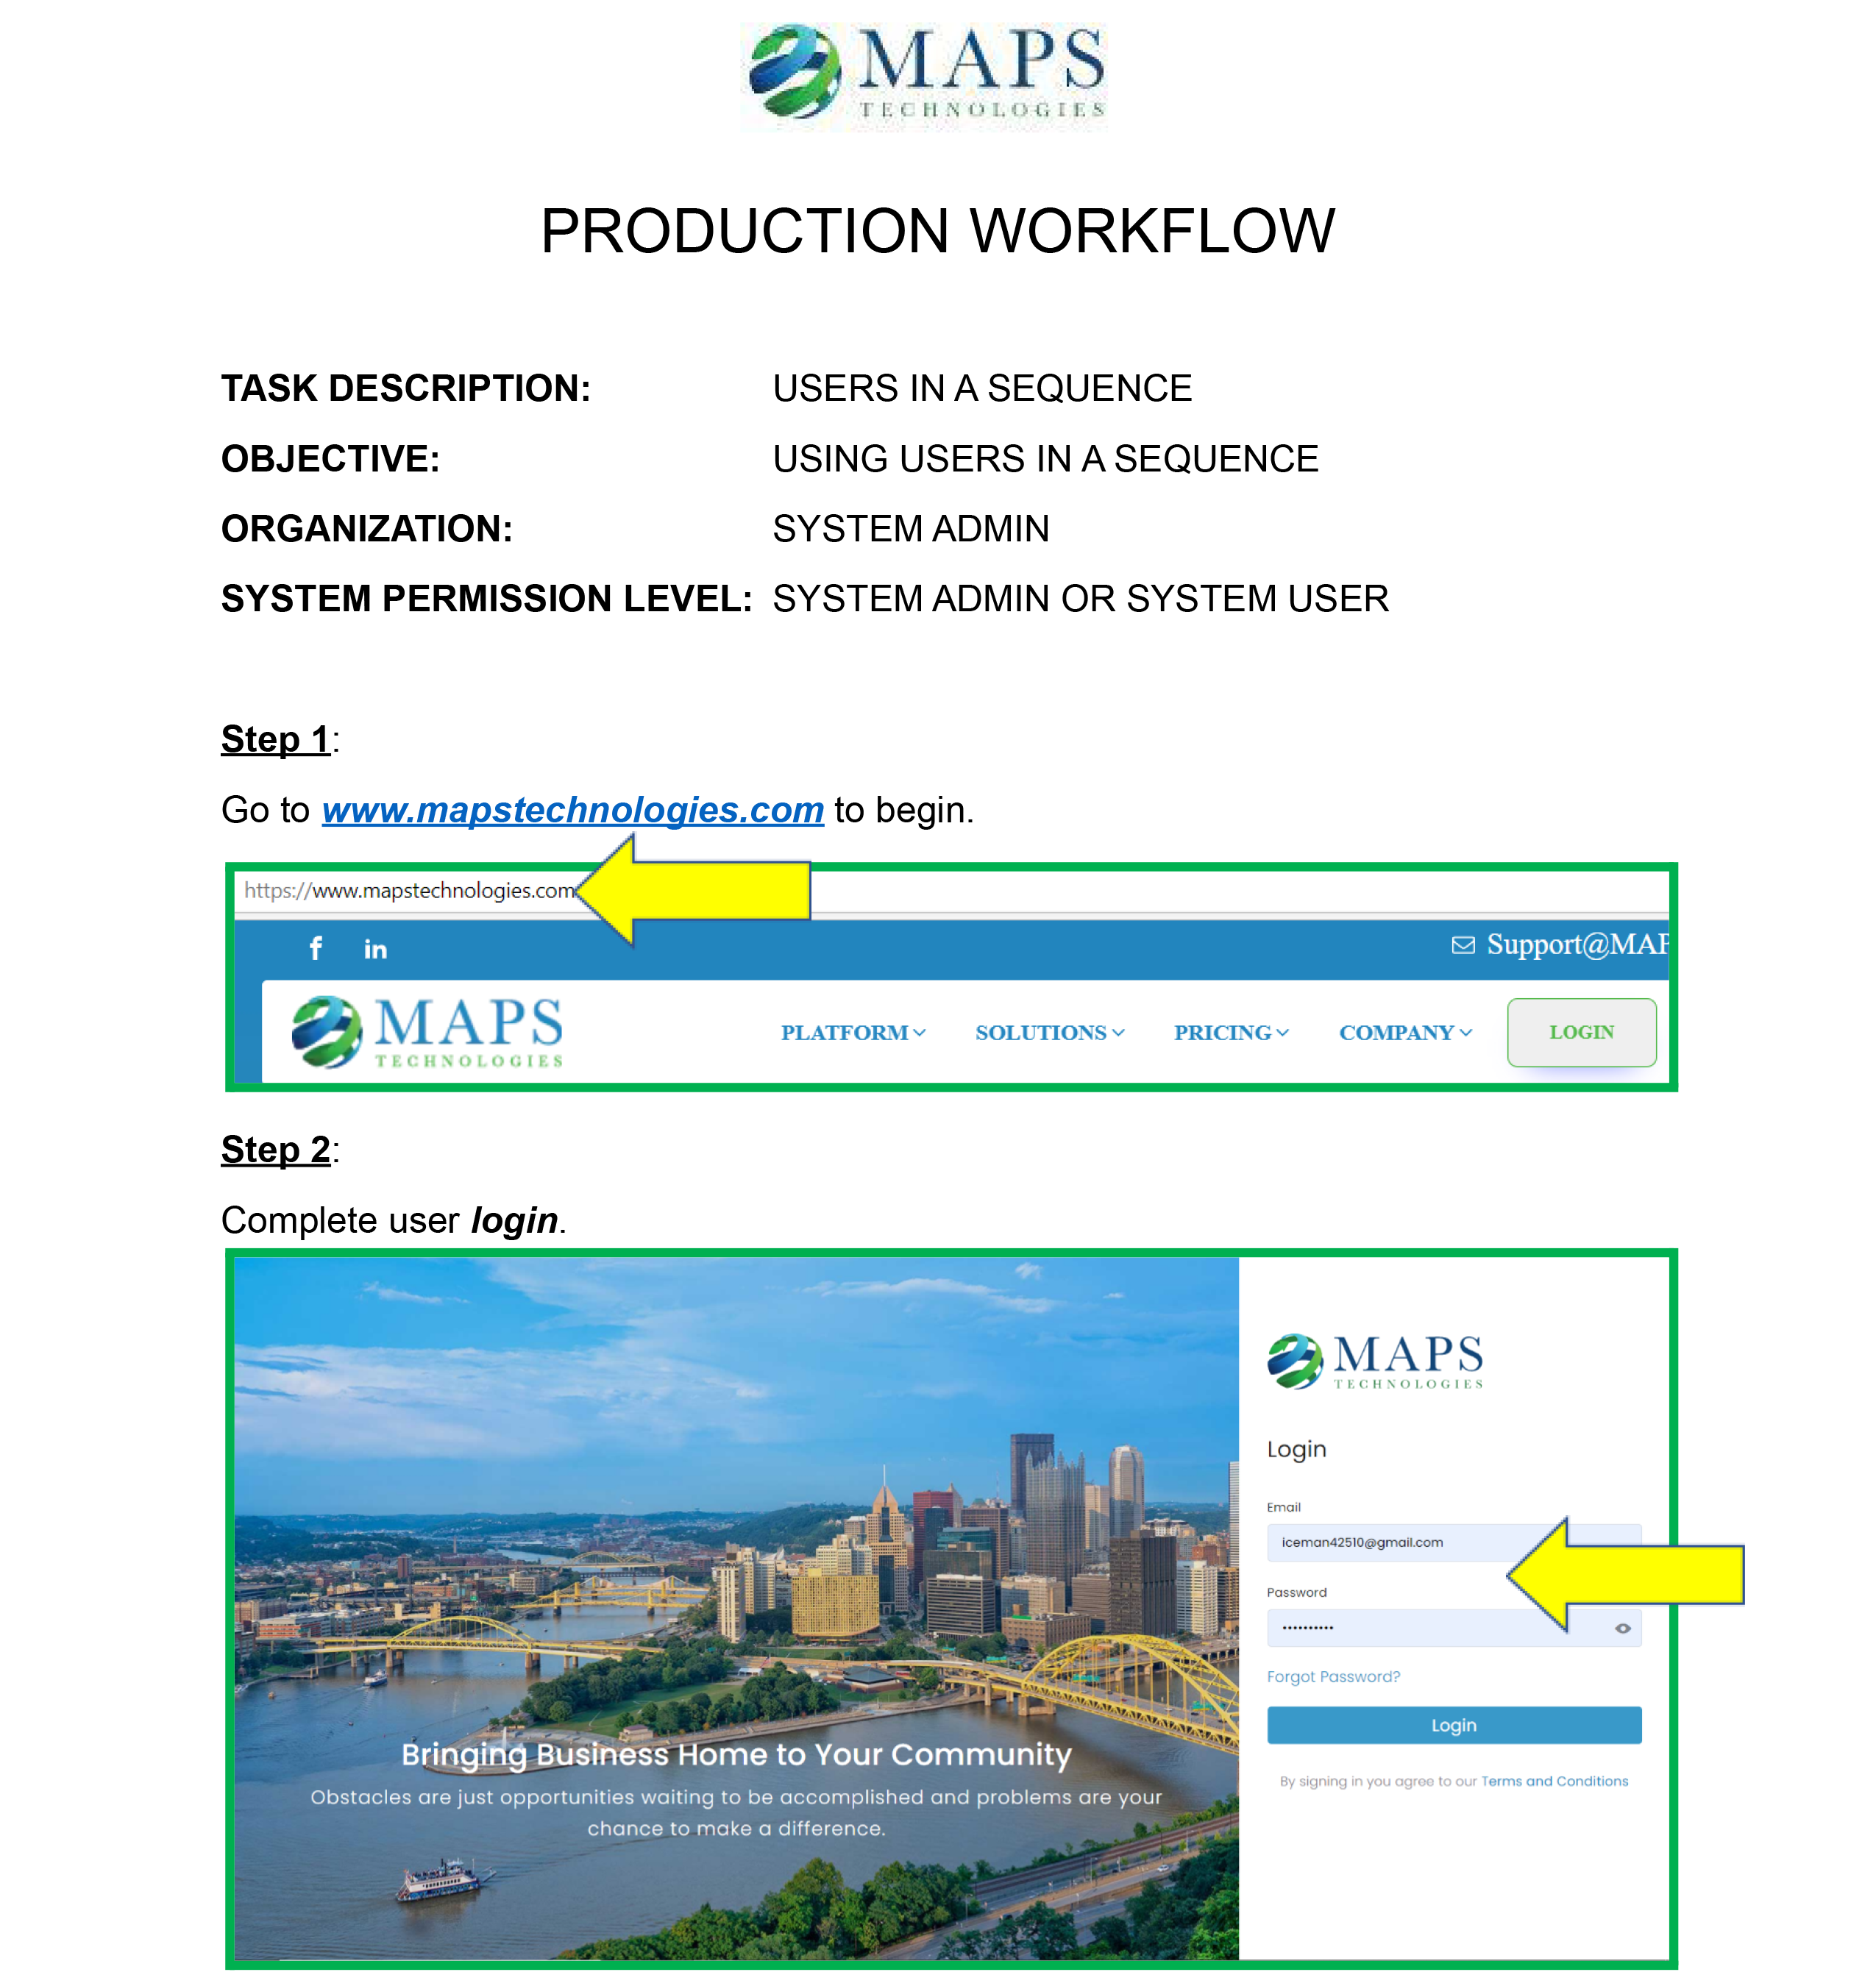Open the PRICING dropdown menu
This screenshot has height=1986, width=1876.
tap(1230, 1032)
